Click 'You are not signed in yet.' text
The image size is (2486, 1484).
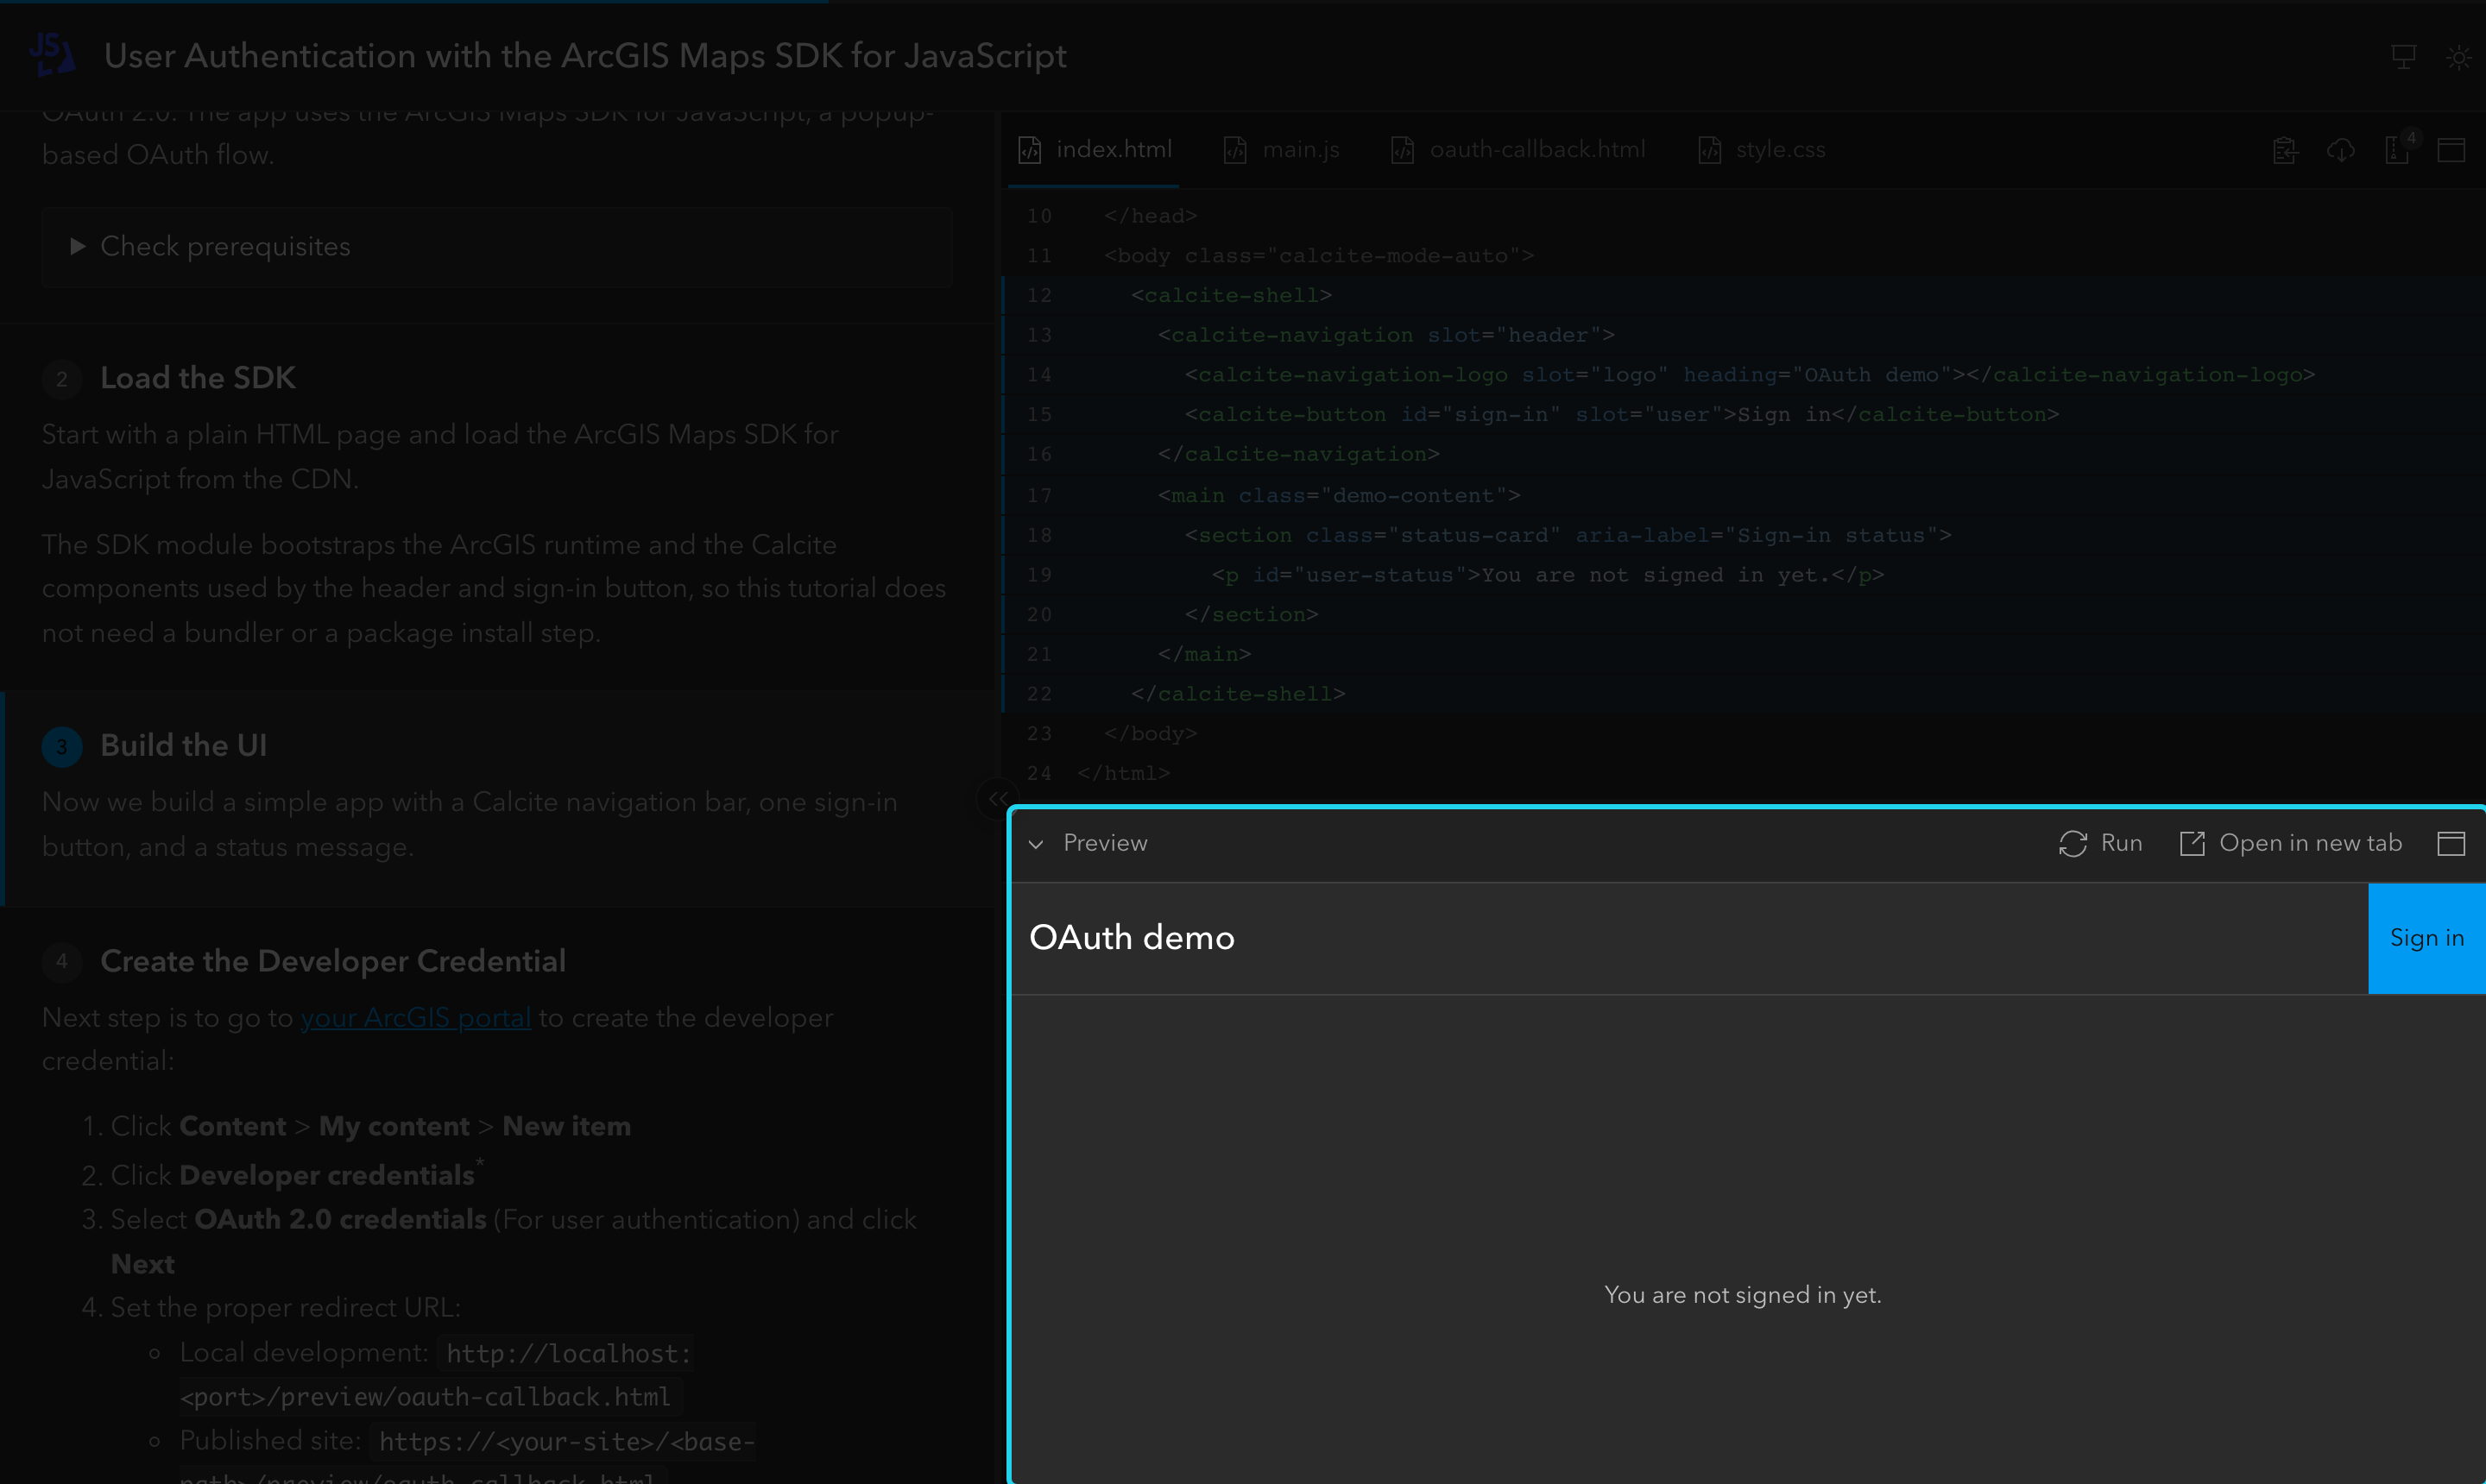tap(1743, 1295)
